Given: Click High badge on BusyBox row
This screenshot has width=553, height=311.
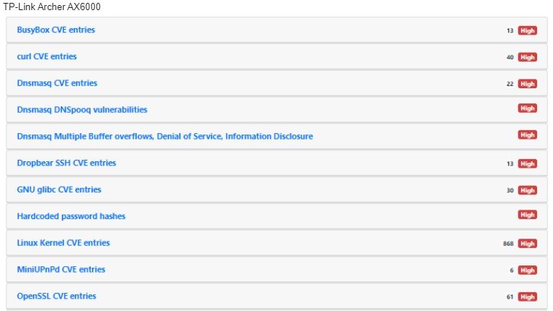Looking at the screenshot, I should (528, 30).
